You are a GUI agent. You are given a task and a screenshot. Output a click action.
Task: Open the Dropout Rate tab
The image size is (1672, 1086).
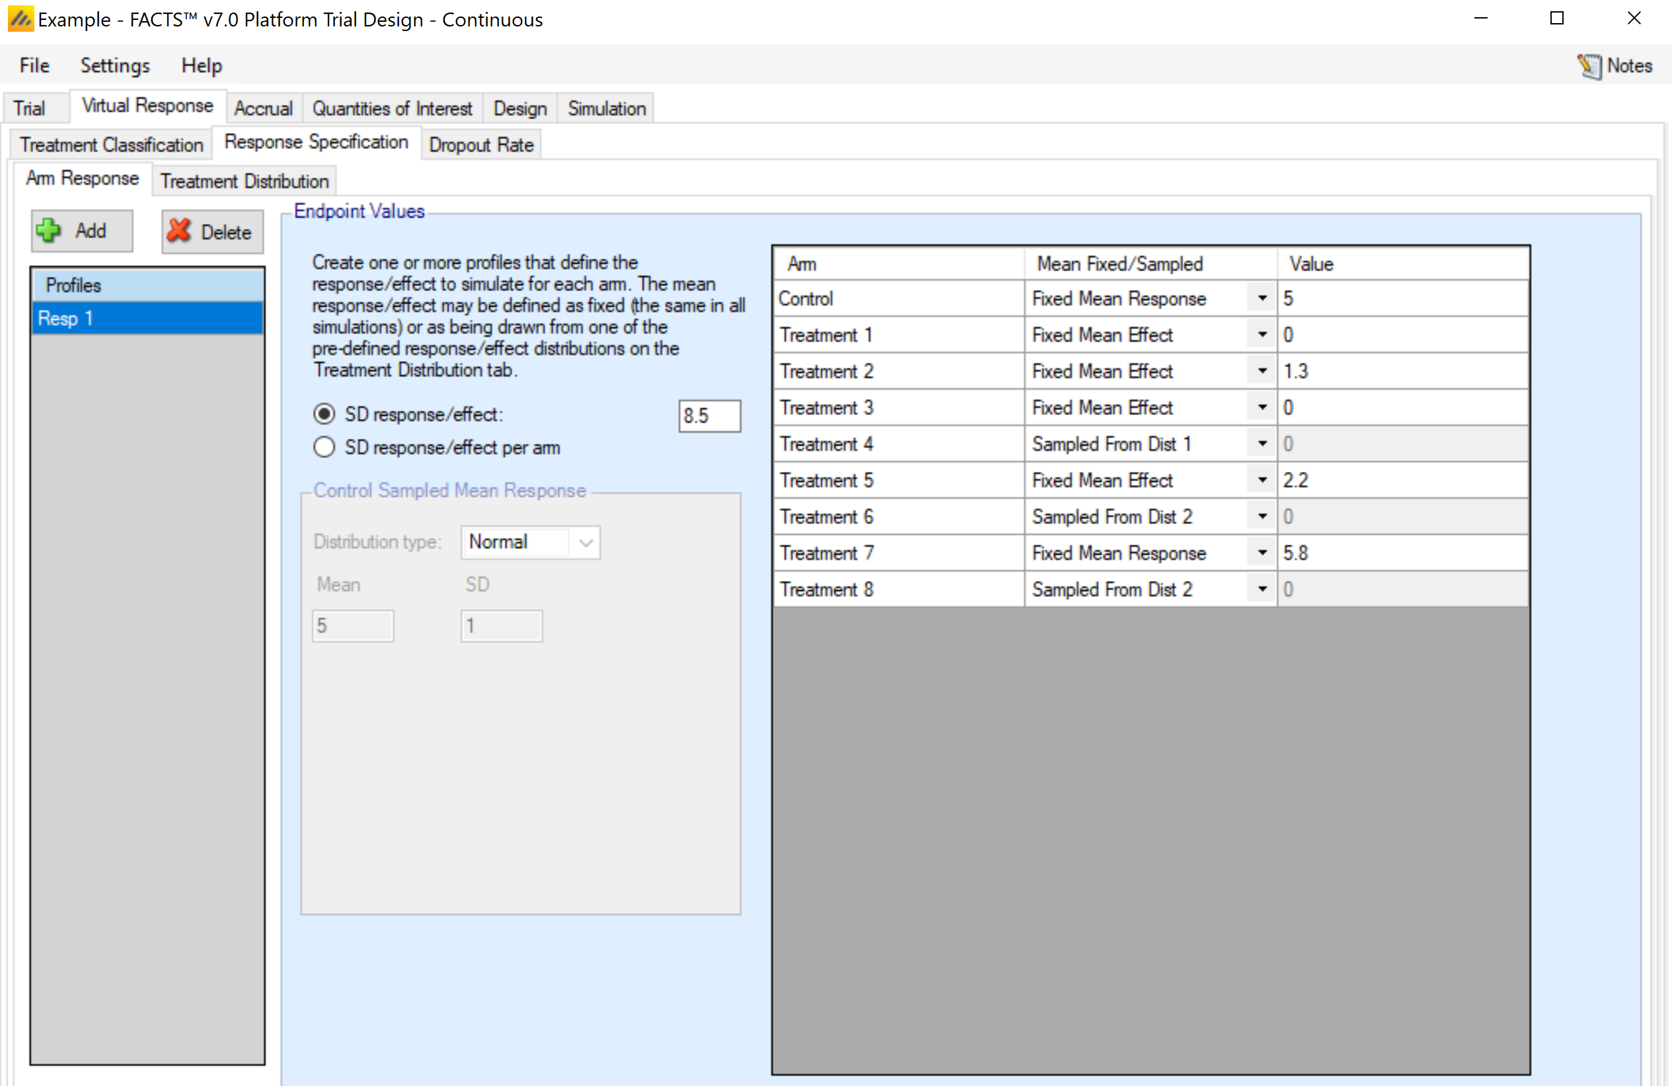[481, 145]
